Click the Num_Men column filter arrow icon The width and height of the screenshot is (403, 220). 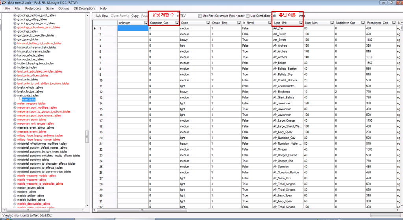point(332,23)
